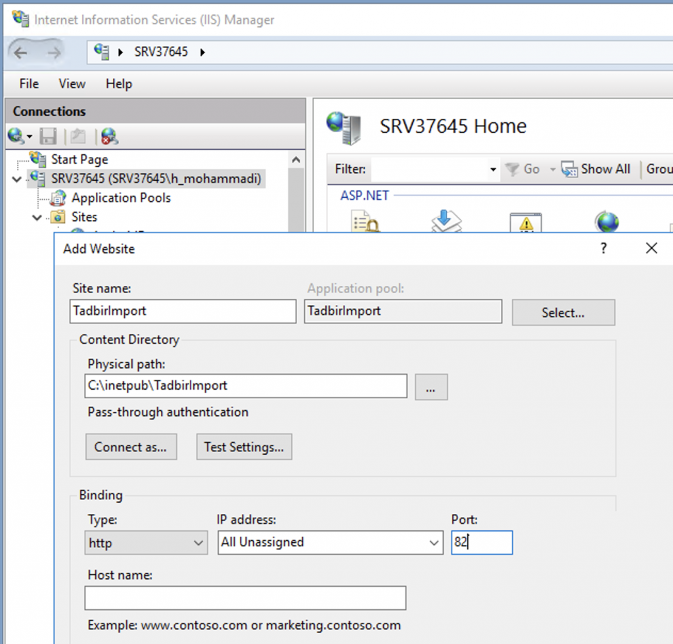Click the Delete Connection icon
673x644 pixels.
tap(110, 137)
